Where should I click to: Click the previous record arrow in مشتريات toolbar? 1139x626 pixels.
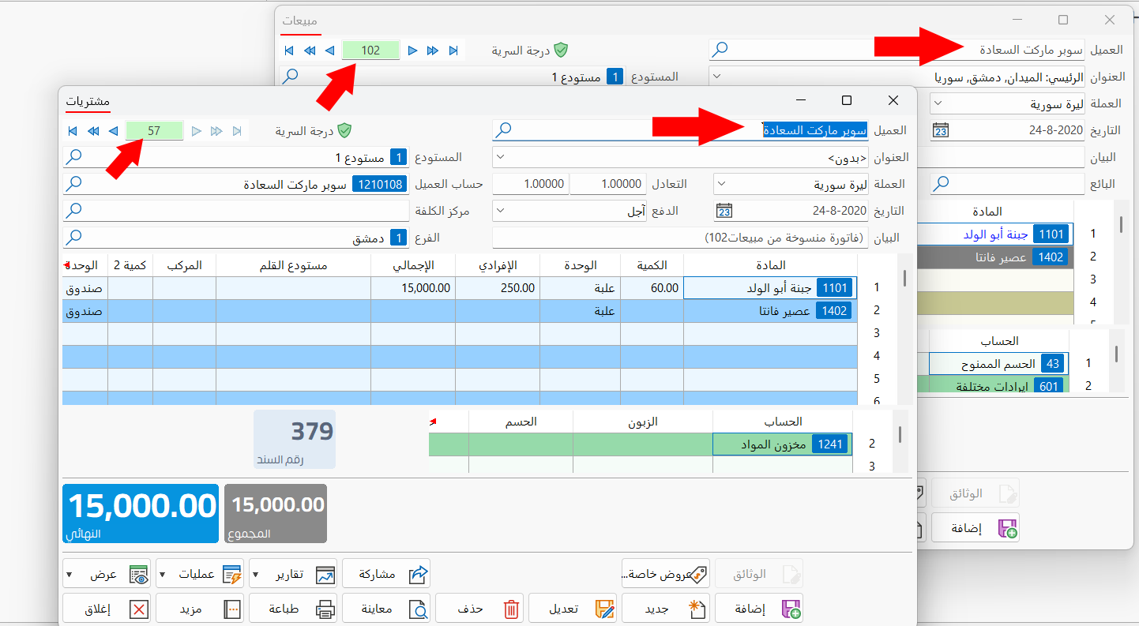click(x=113, y=131)
